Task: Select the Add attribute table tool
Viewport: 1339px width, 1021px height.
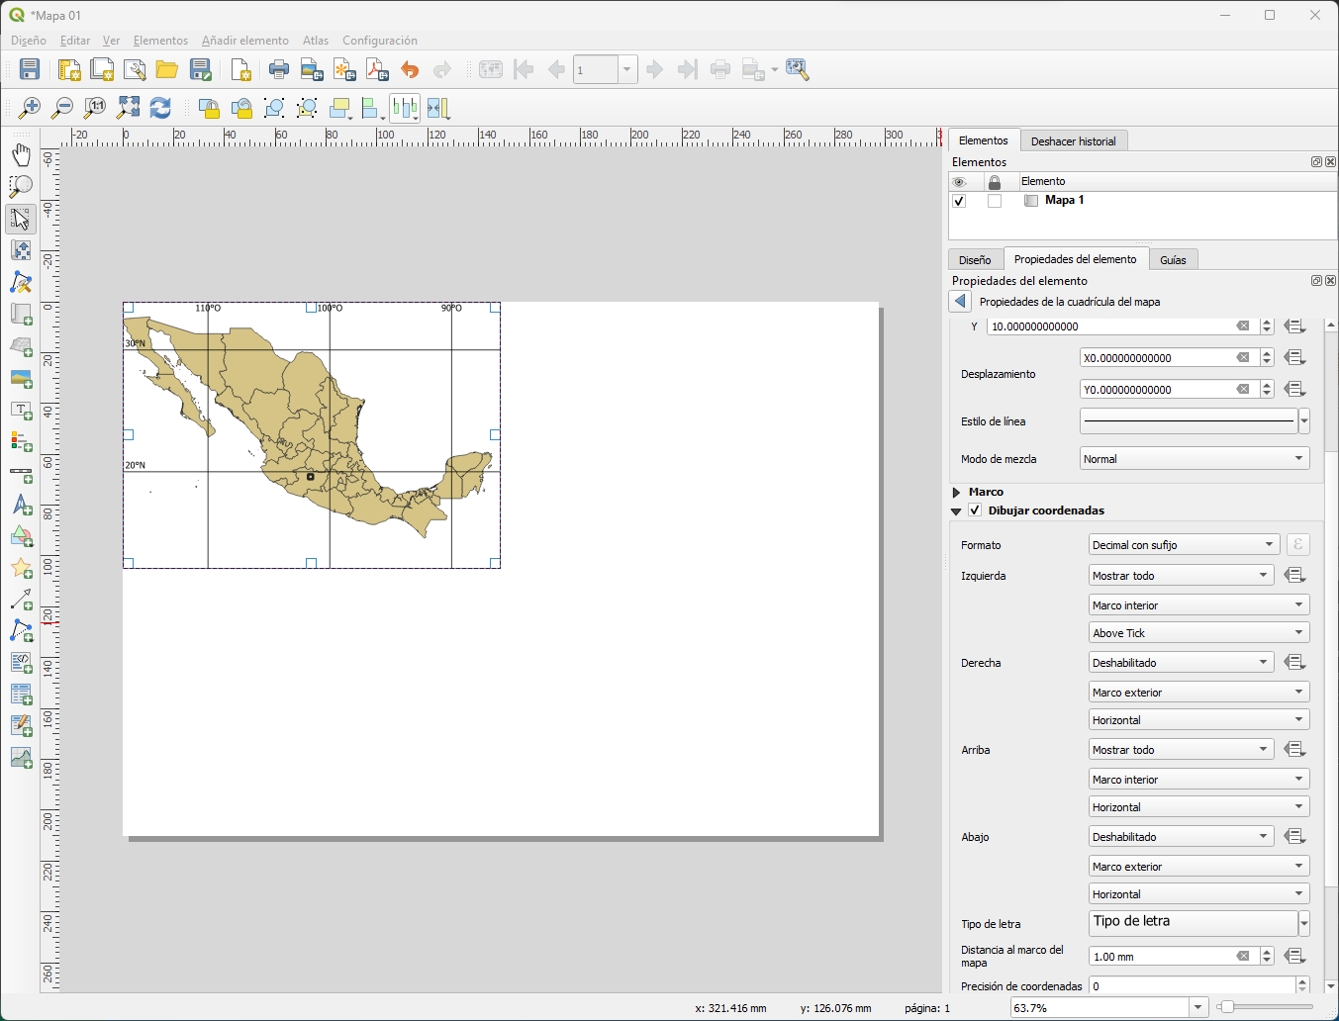Action: coord(21,695)
